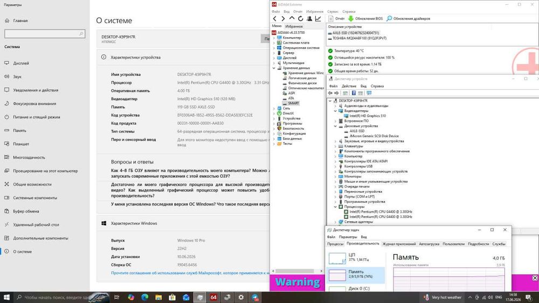
Task: Expand Сеть node in AIDA64 tree
Action: (x=274, y=108)
